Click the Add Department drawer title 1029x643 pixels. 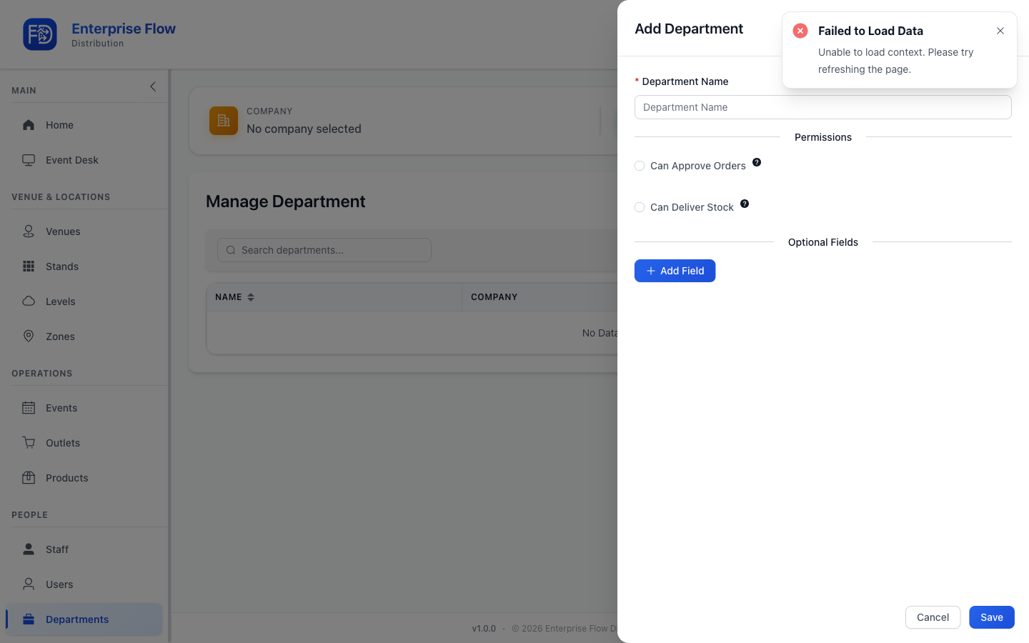[x=689, y=29]
